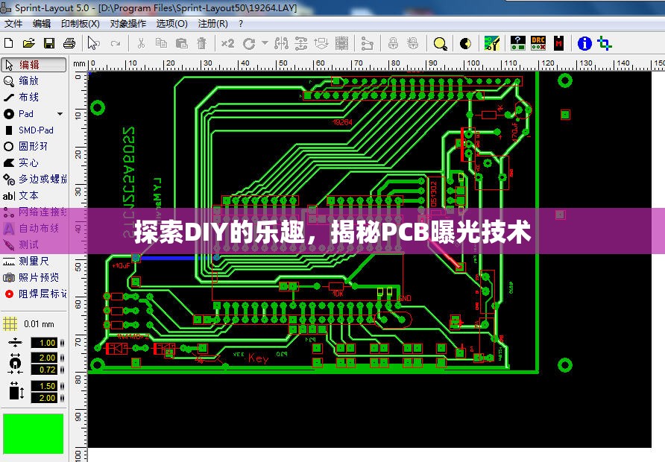Viewport: 665px width, 462px height.
Task: Cut selection with the scissors icon
Action: tap(141, 43)
